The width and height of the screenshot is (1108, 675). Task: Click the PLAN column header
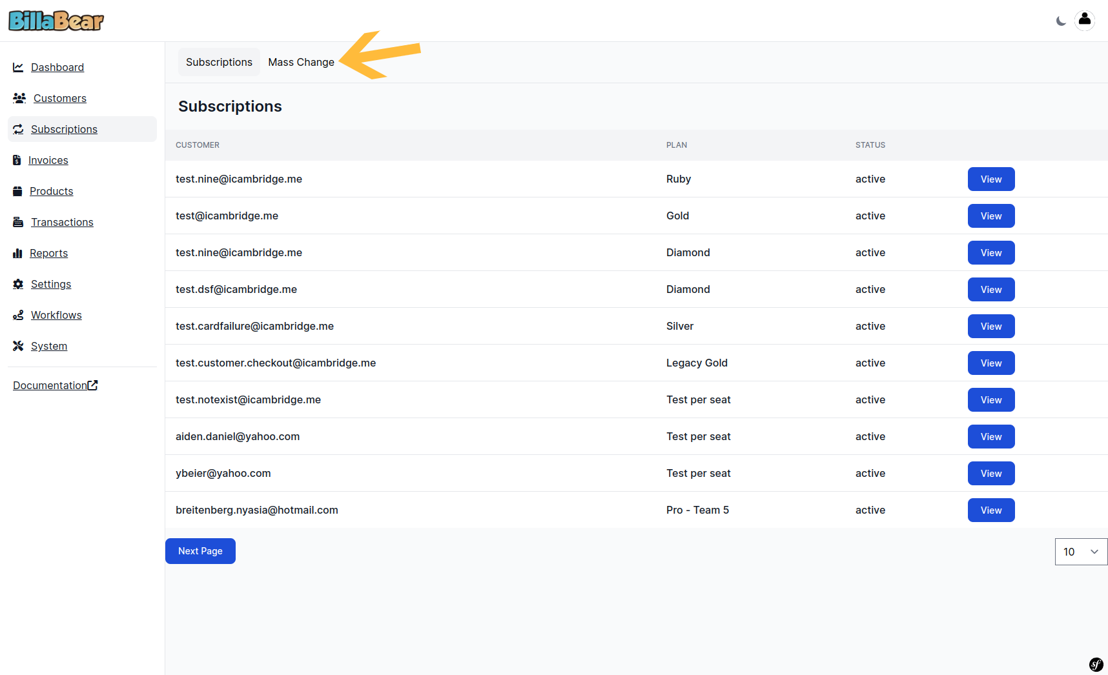[677, 145]
